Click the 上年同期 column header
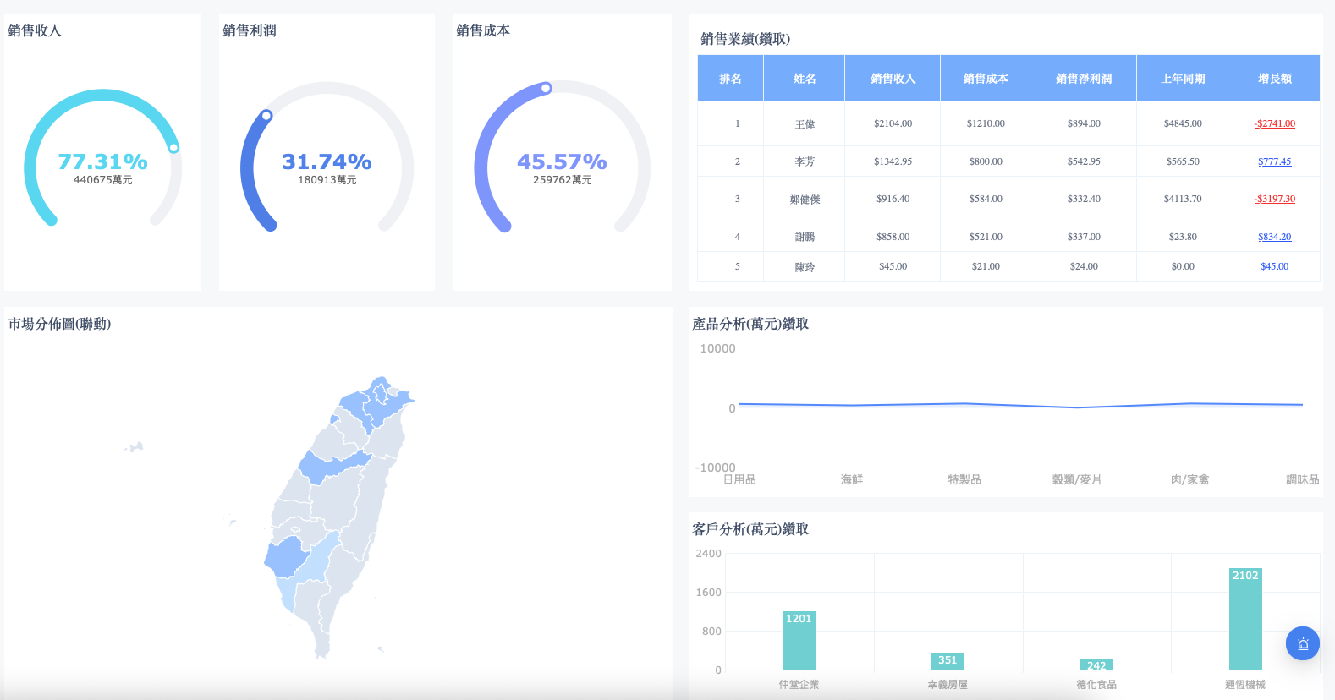1335x700 pixels. [1182, 79]
